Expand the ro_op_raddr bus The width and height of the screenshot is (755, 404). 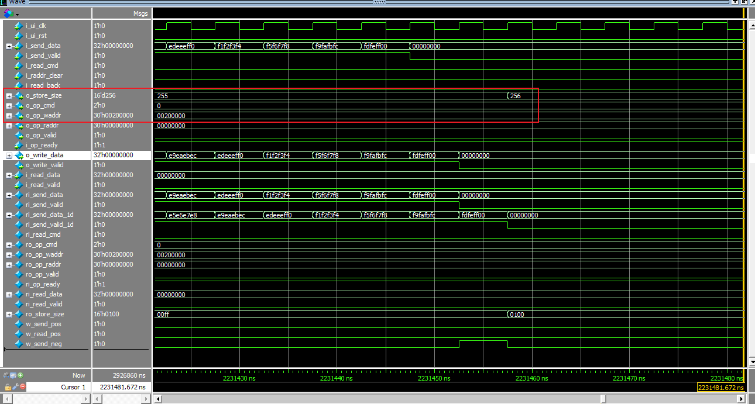coord(9,264)
